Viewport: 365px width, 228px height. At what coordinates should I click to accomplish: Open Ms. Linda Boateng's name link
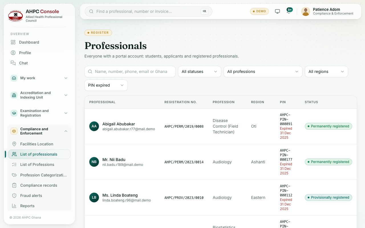coord(120,195)
